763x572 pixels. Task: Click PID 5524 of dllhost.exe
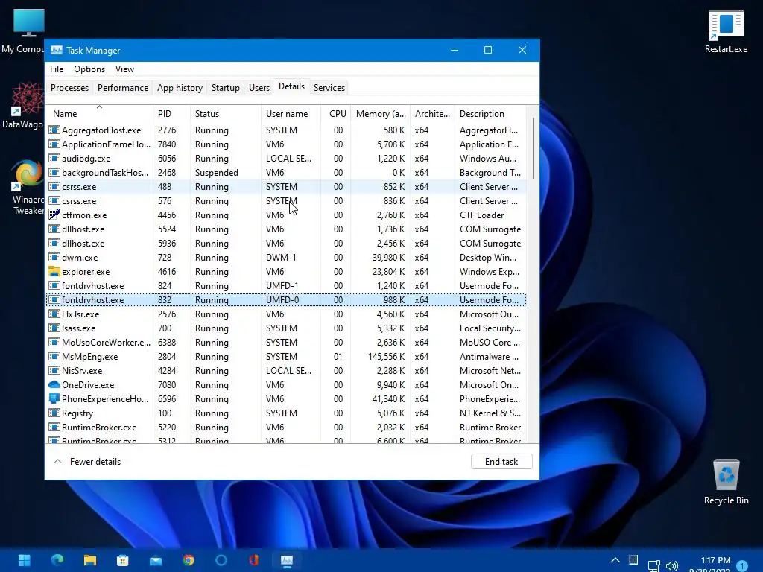[x=167, y=229]
